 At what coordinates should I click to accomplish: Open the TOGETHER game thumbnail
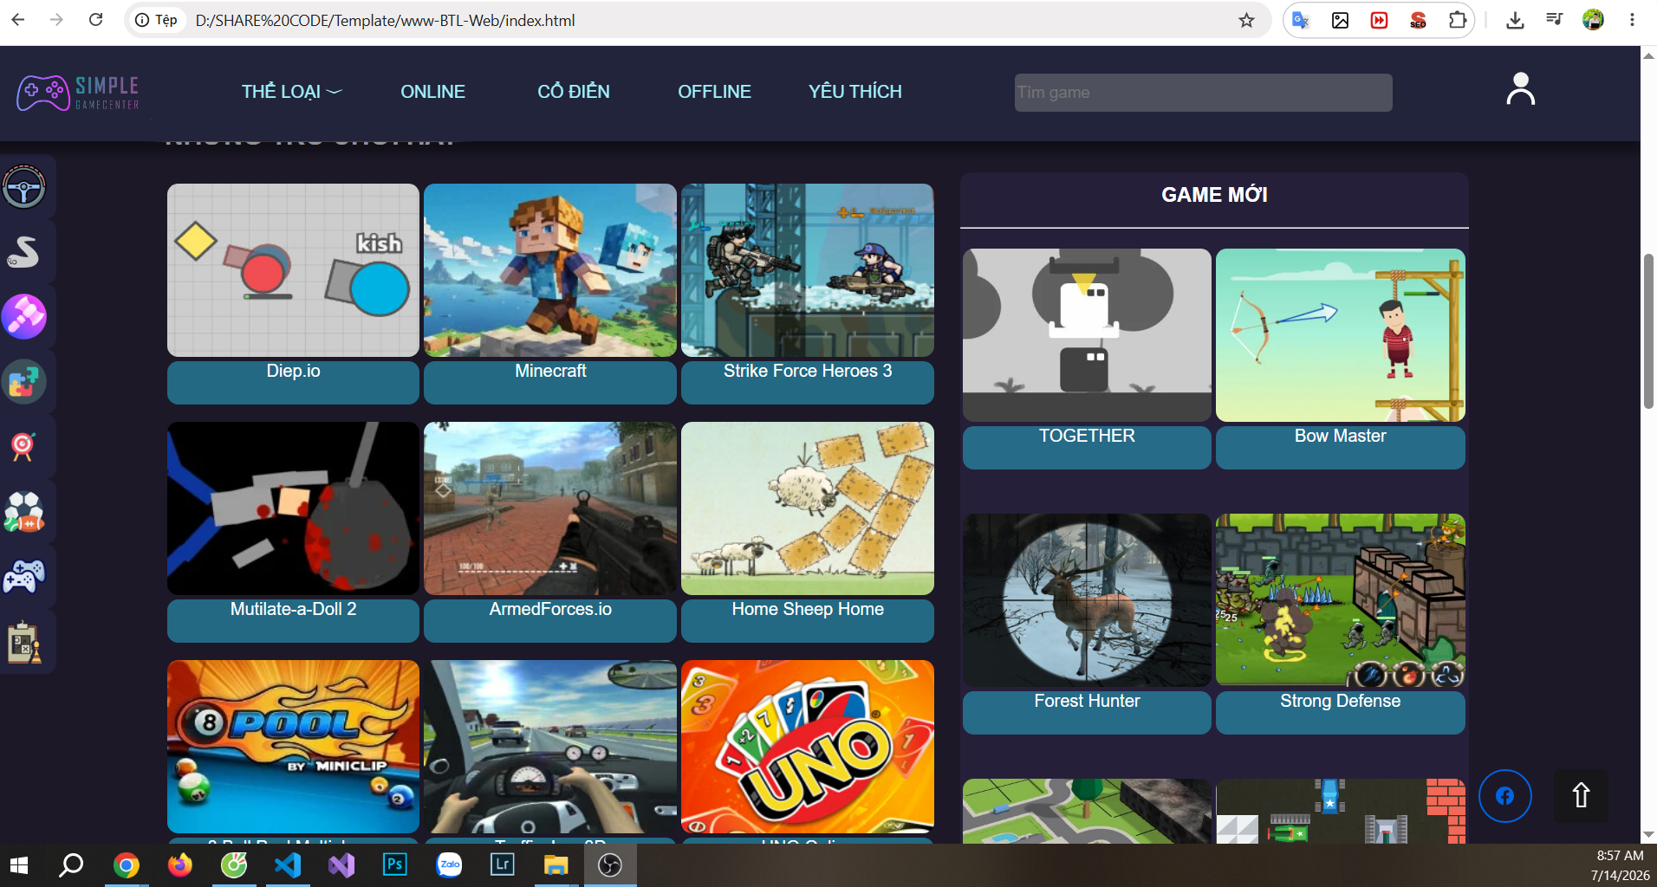1087,335
